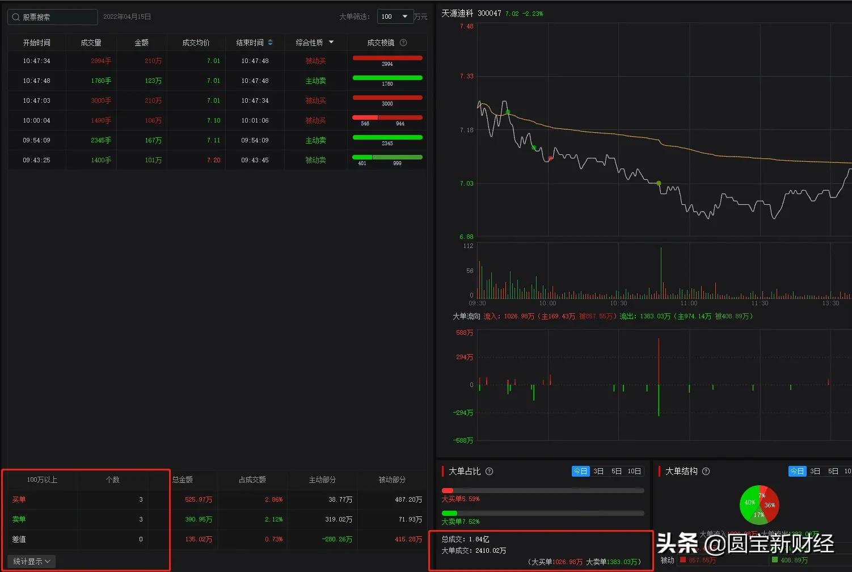Sort by 成交均价 column header
The height and width of the screenshot is (572, 852).
[196, 43]
